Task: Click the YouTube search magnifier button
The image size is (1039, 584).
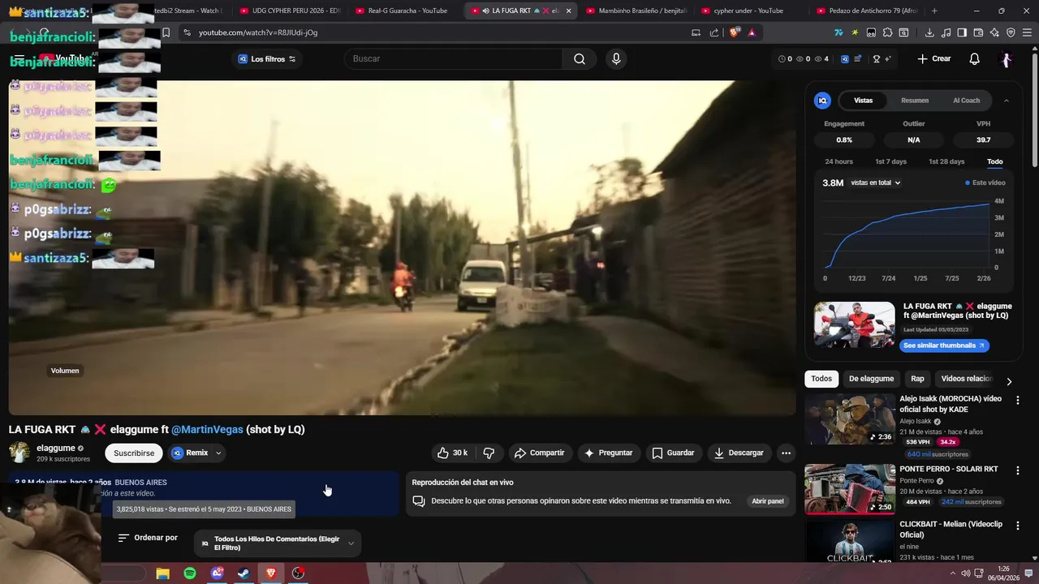Action: [x=579, y=58]
